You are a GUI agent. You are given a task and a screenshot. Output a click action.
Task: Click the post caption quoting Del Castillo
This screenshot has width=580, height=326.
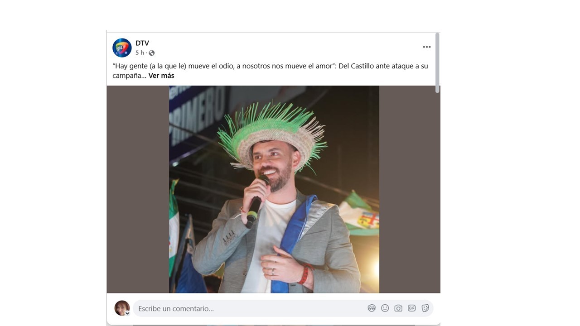click(x=270, y=71)
